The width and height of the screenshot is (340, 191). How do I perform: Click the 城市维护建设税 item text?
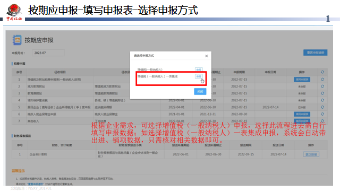tap(37, 100)
